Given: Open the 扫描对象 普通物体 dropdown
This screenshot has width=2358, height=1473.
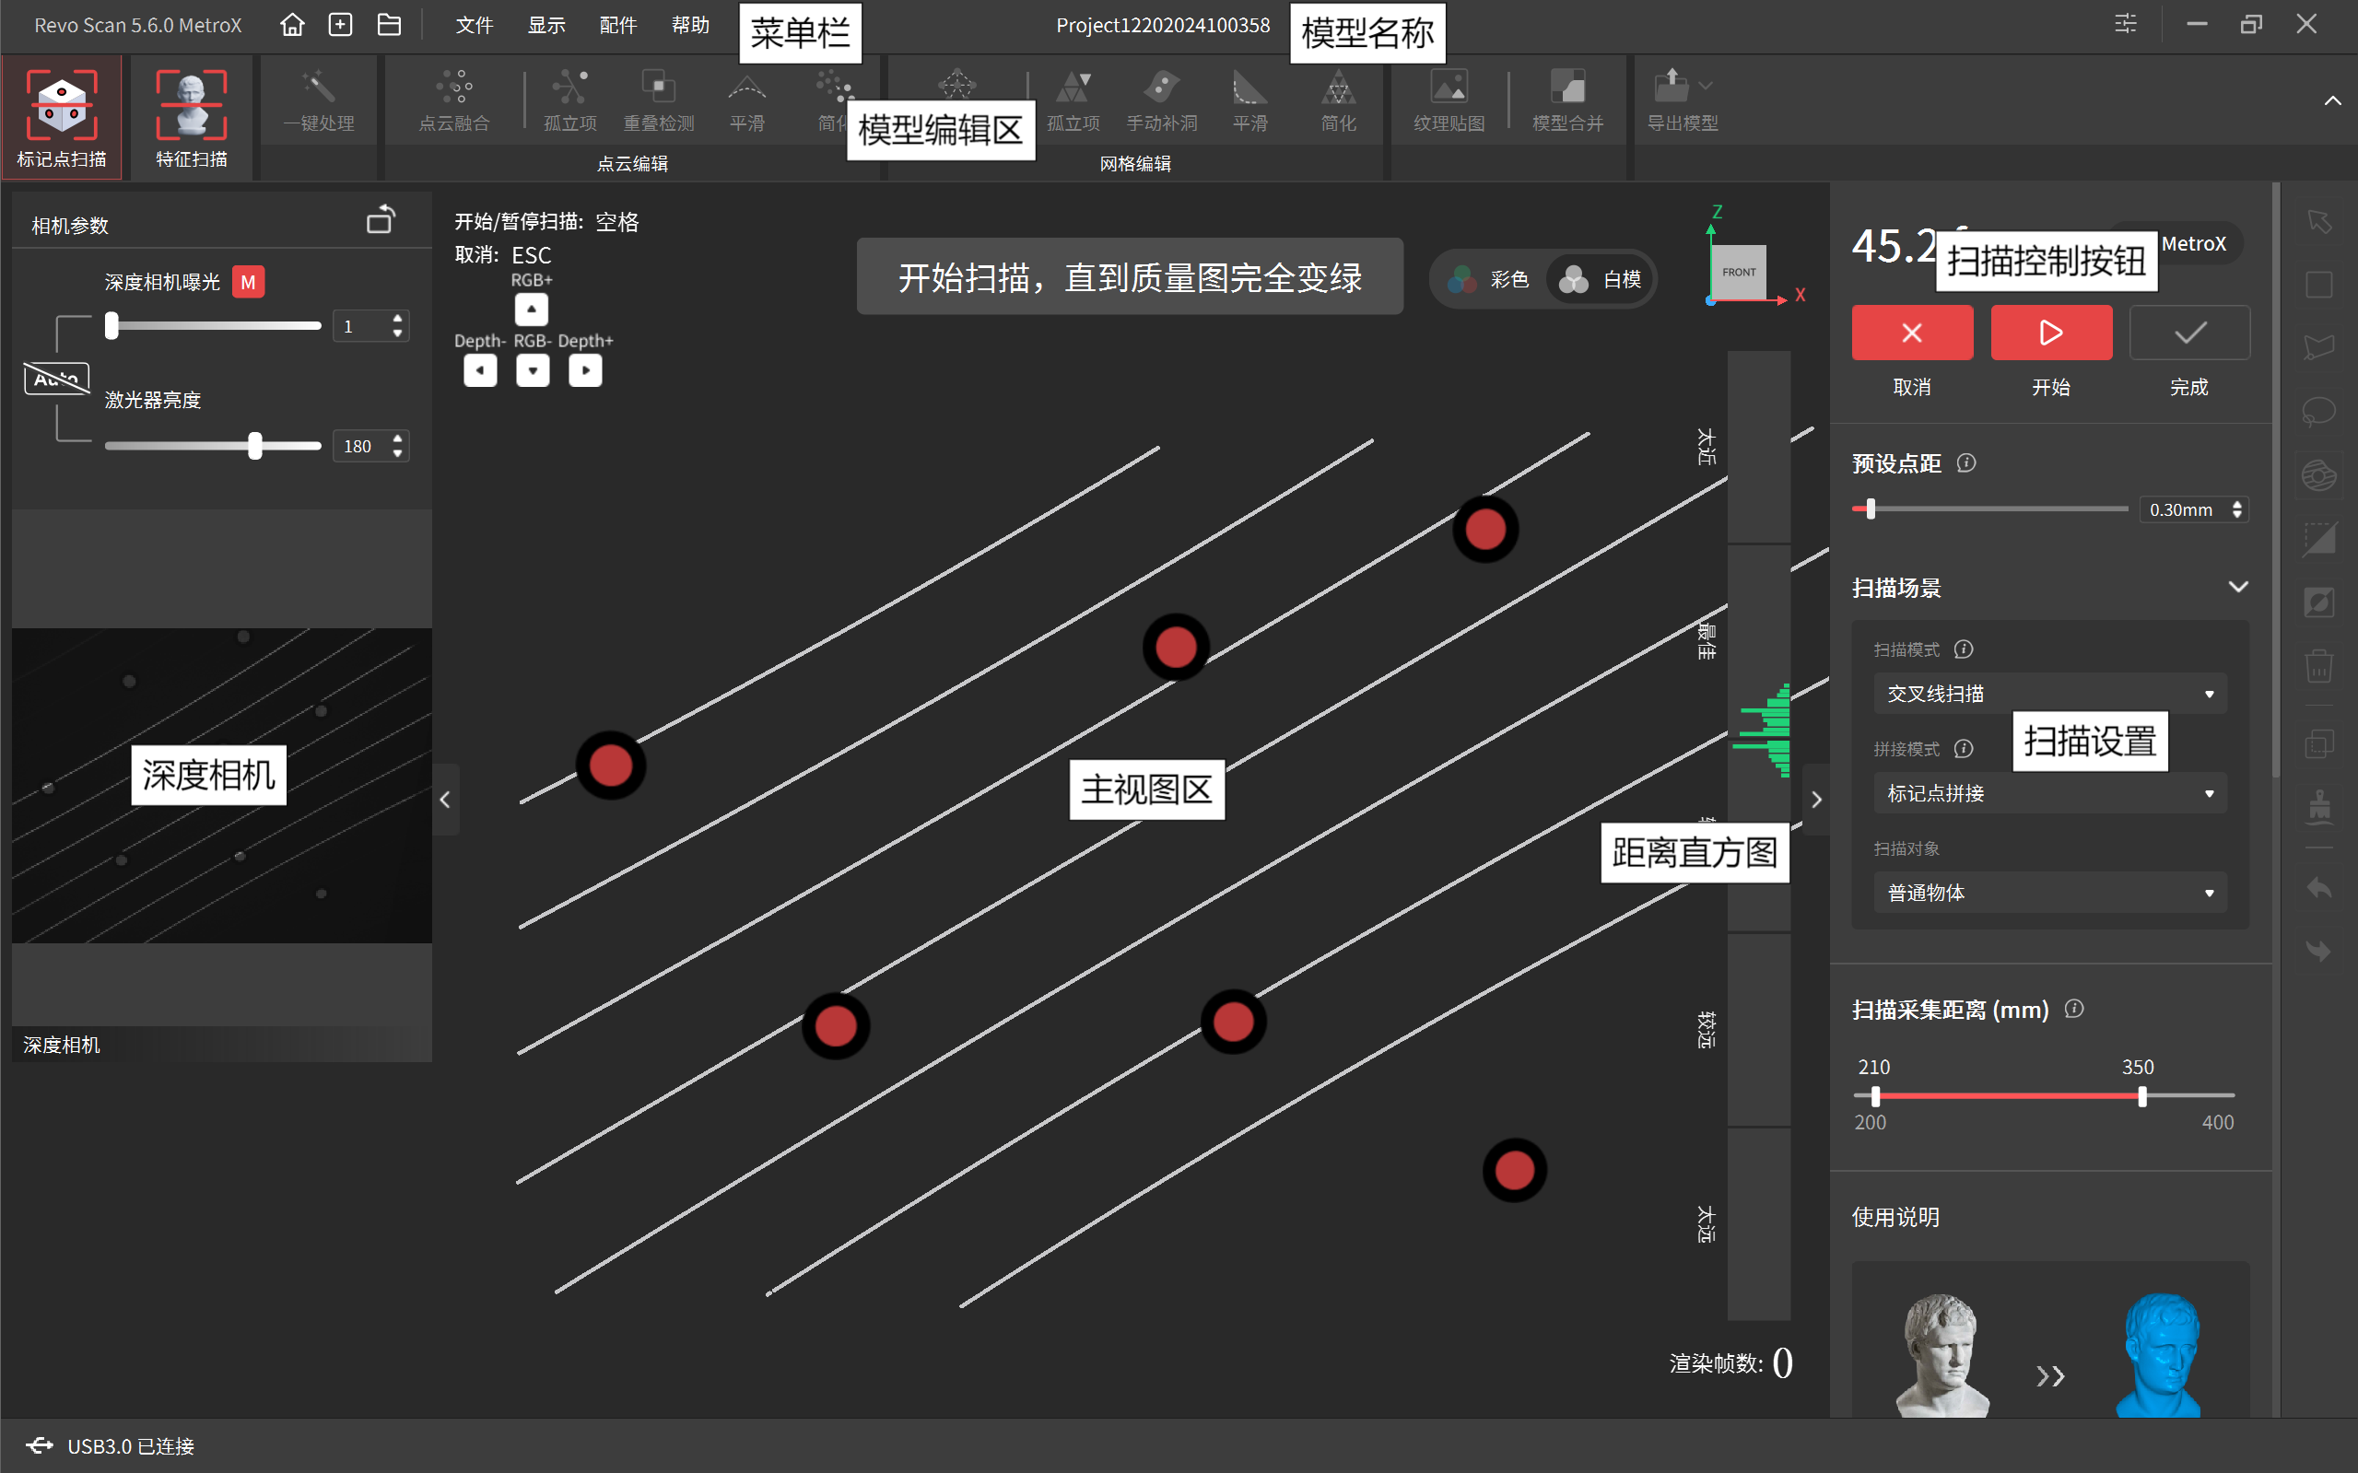Looking at the screenshot, I should 2050,893.
